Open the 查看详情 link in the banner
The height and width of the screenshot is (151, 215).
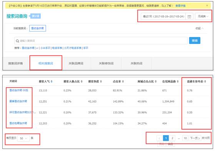click(x=180, y=6)
